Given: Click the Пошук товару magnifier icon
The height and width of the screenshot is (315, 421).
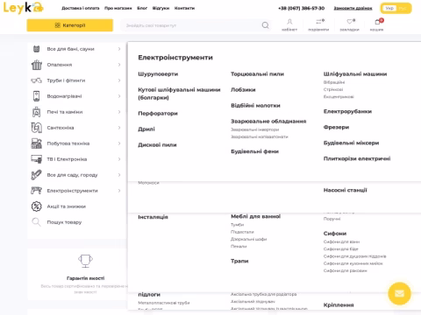Looking at the screenshot, I should pyautogui.click(x=37, y=222).
